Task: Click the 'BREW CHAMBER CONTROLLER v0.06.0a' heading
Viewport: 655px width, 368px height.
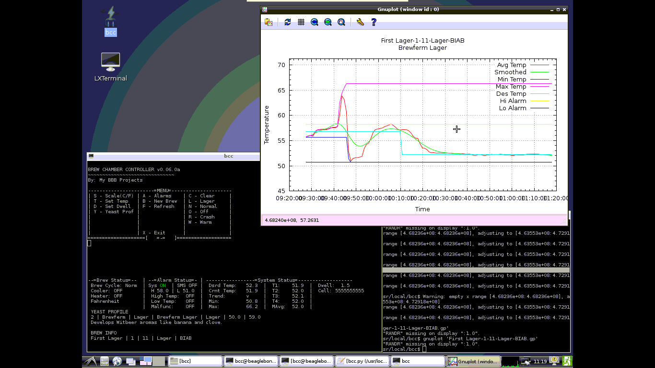Action: point(134,170)
